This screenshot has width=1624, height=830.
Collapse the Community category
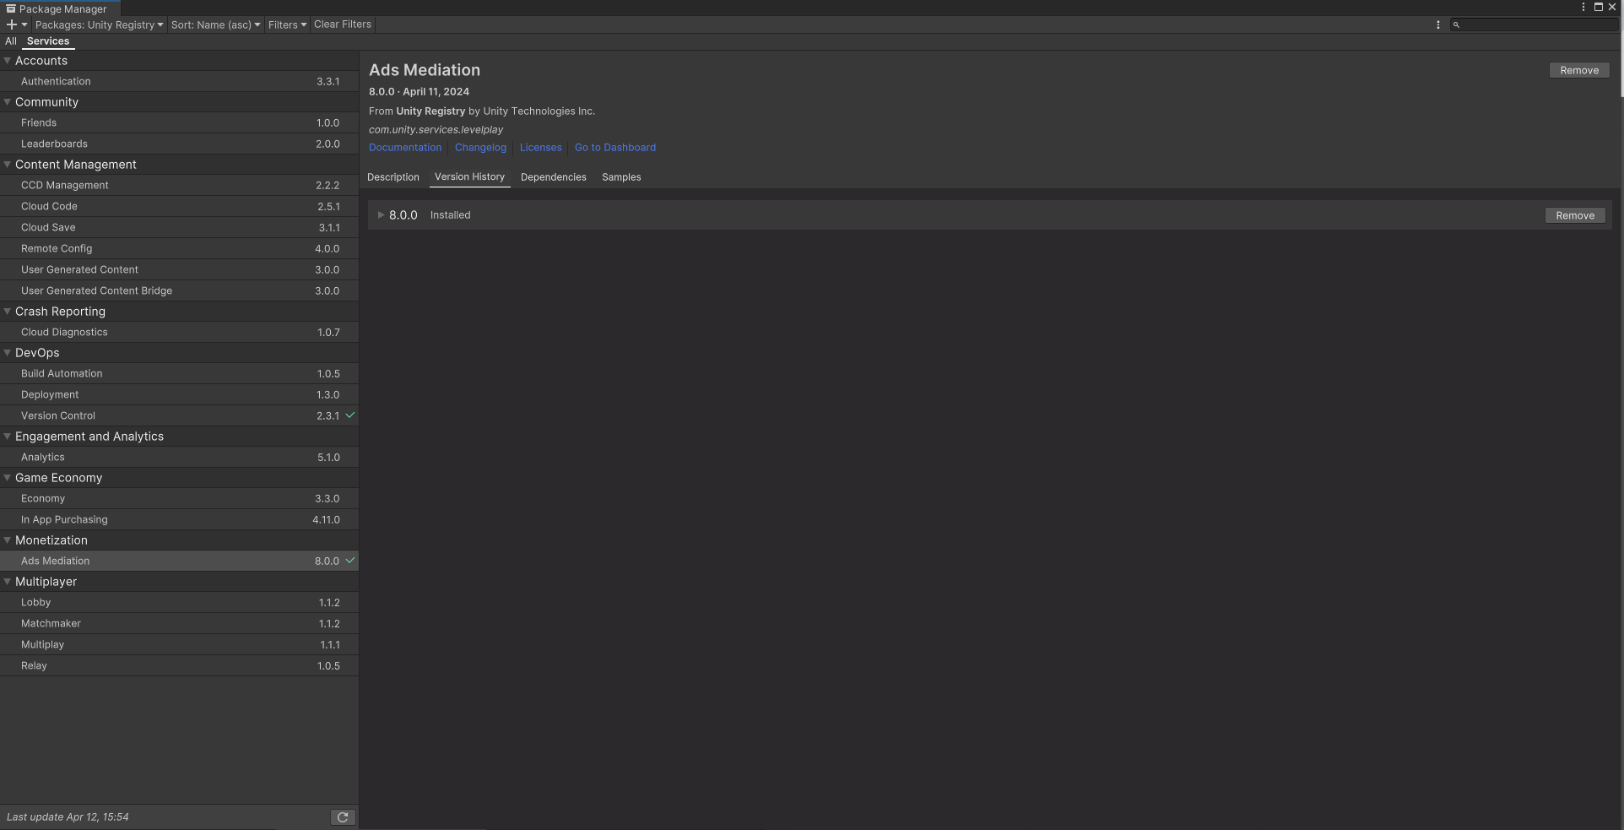click(8, 102)
